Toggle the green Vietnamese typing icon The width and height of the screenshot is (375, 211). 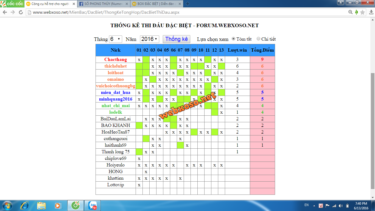pyautogui.click(x=356, y=12)
